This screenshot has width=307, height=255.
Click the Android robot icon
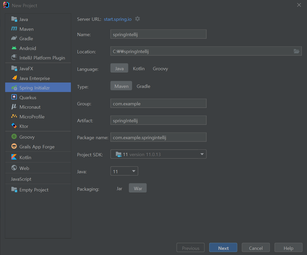(14, 48)
